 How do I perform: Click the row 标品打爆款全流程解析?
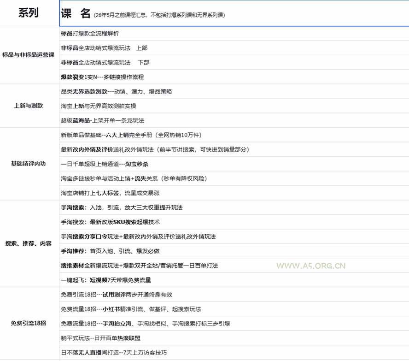234,33
